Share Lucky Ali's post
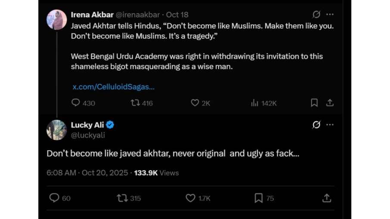Viewport: 390px width, 219px height. coord(327,198)
